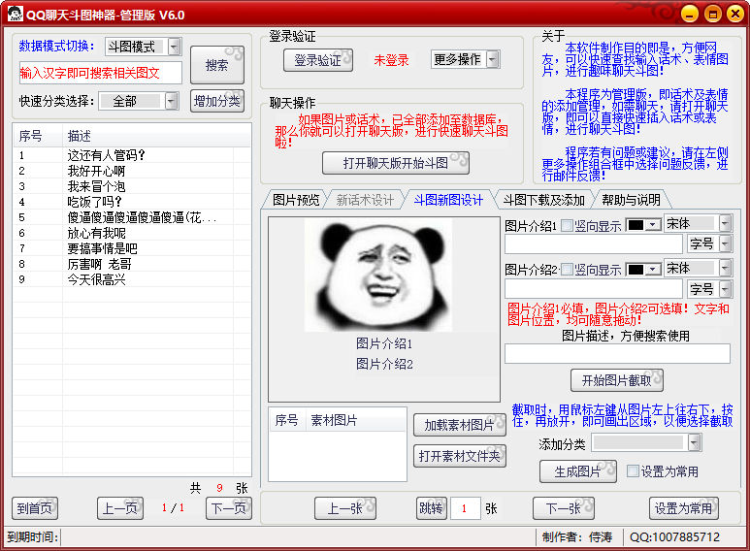The width and height of the screenshot is (750, 551).
Task: Select list row 这还有人管吗?
Action: (132, 155)
